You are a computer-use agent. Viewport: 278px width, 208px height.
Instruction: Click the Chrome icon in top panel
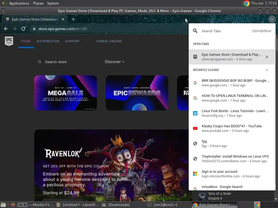[x=246, y=3]
